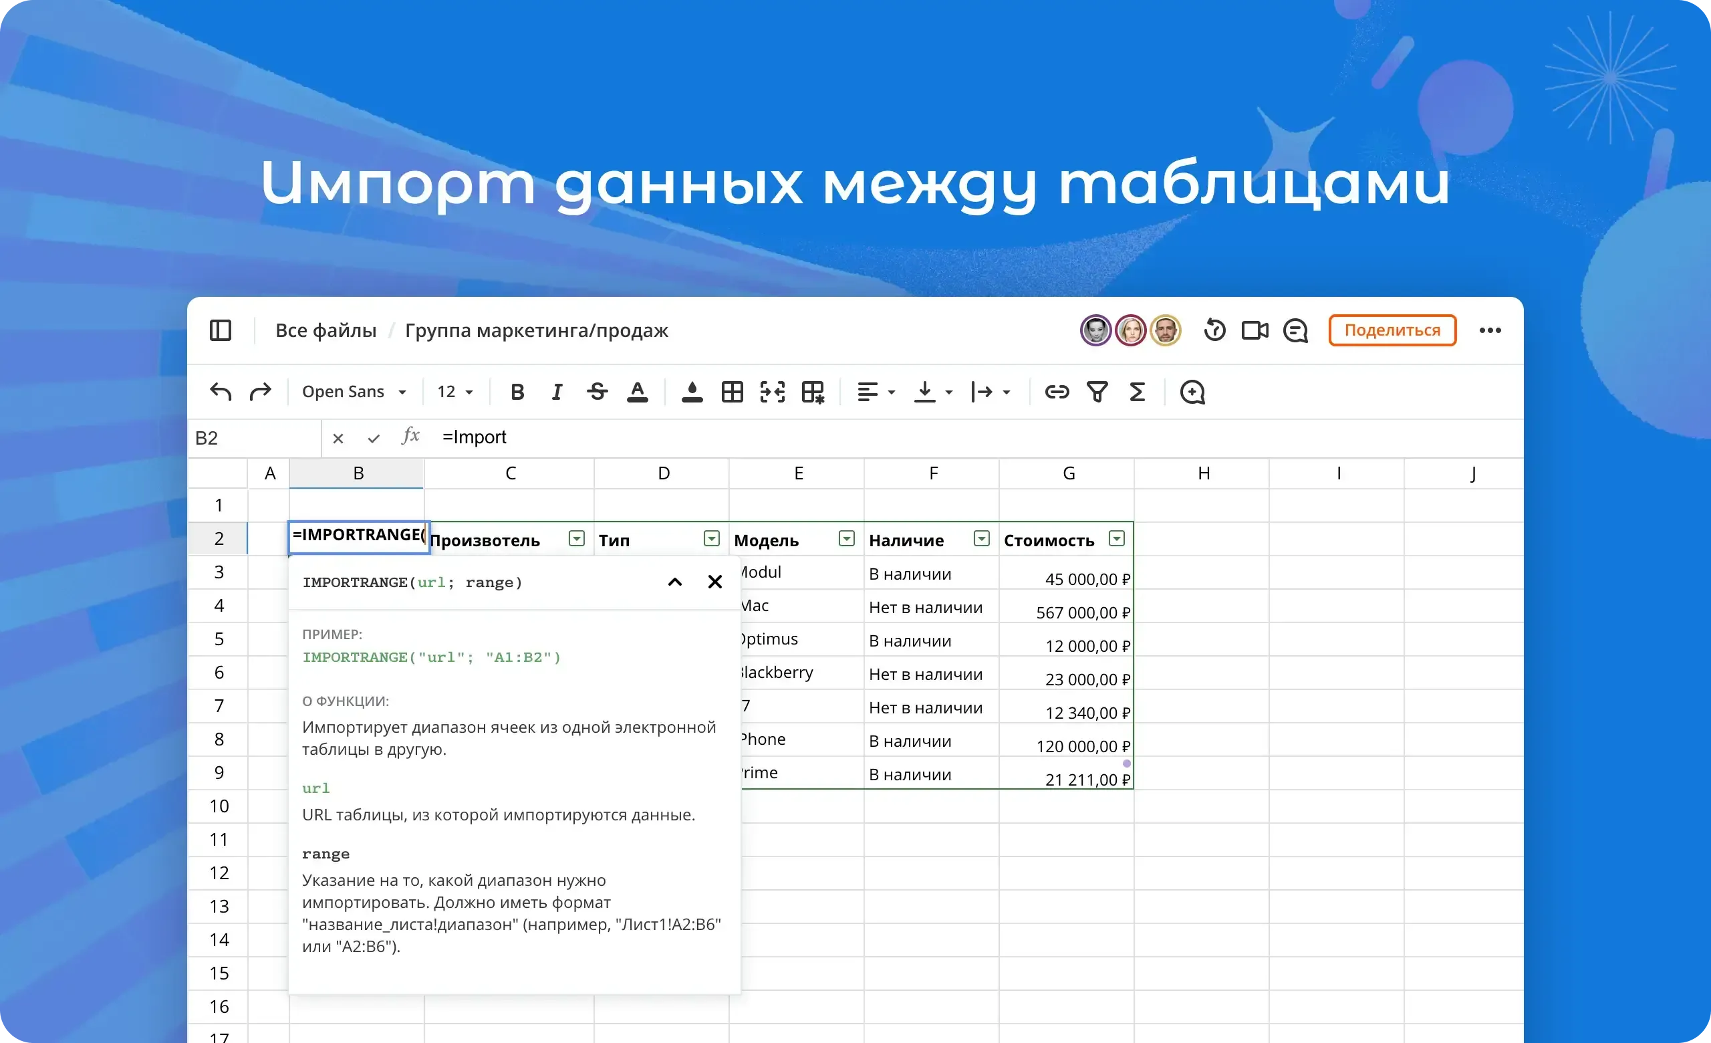Open Группа маркетинга/продаж breadcrumb
The image size is (1711, 1043).
(536, 330)
